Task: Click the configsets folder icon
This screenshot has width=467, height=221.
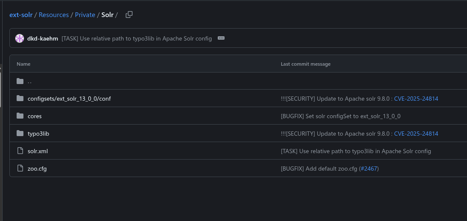Action: (20, 99)
